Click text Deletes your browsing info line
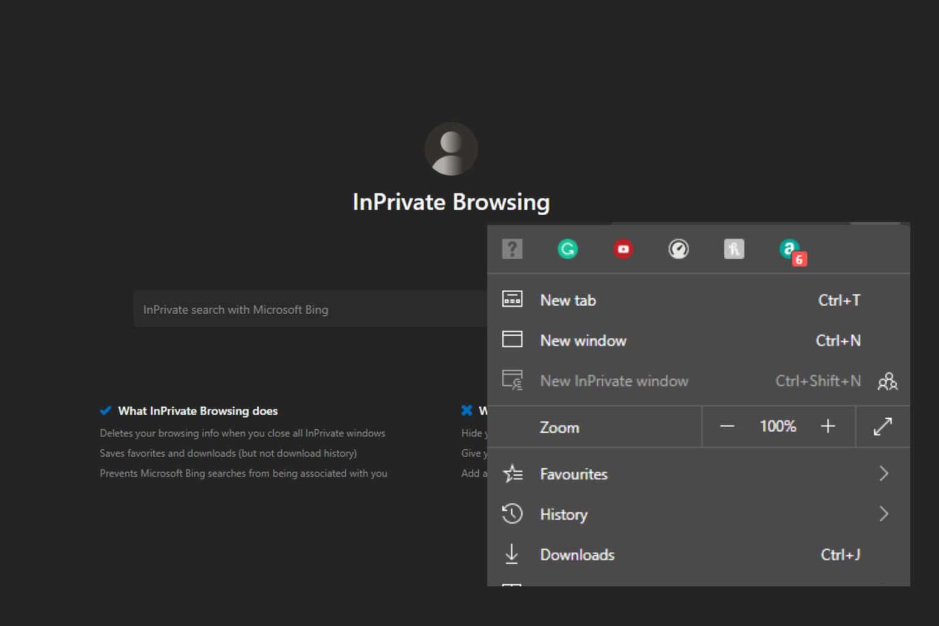 coord(242,433)
